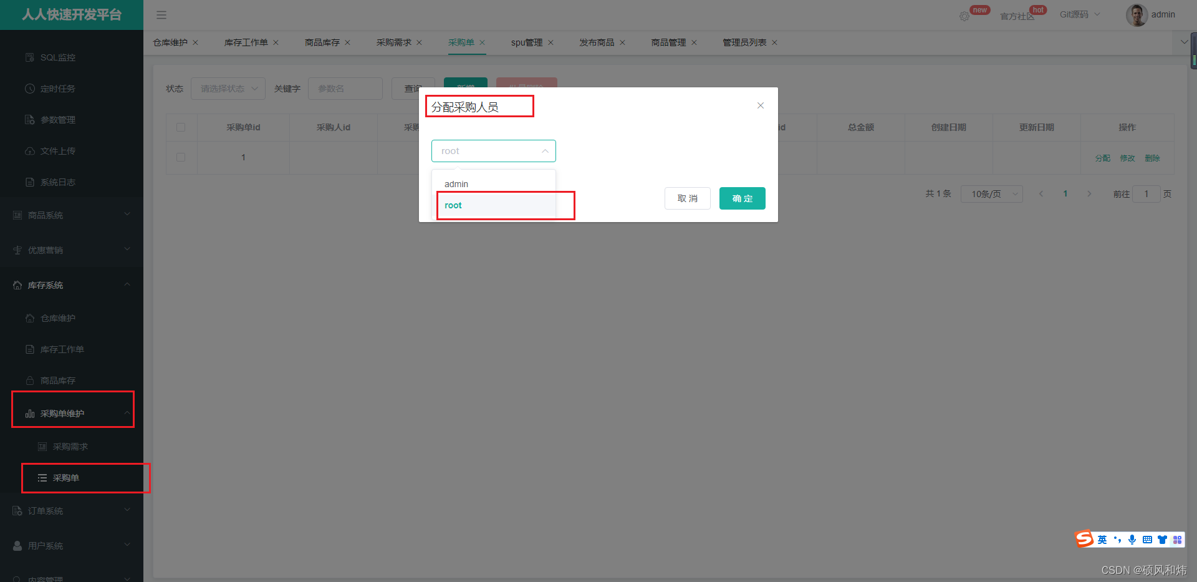Open the 10条/页 page size dropdown
The height and width of the screenshot is (582, 1197).
click(x=991, y=193)
